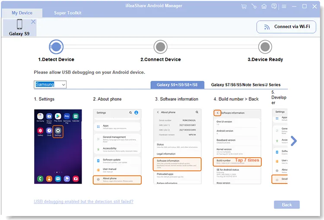Minimize the iReaShare window

(294, 6)
